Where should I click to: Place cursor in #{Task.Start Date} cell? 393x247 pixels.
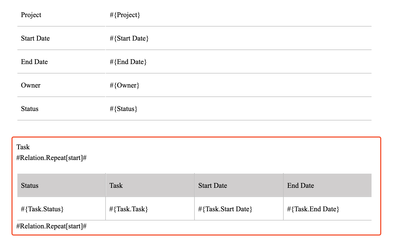coord(225,209)
